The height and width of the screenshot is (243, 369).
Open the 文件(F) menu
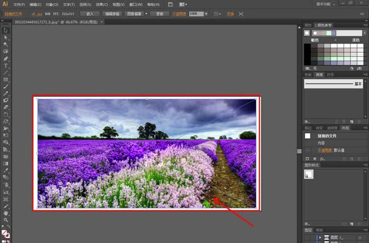point(19,4)
